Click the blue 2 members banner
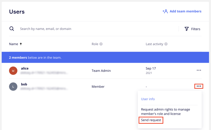The height and width of the screenshot is (130, 211). (x=105, y=57)
